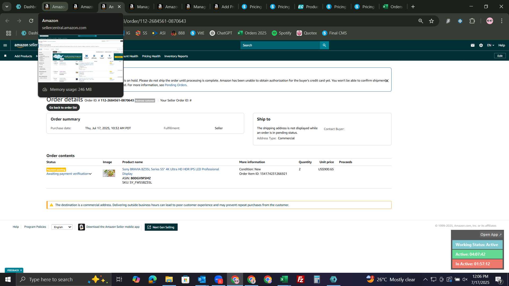Expand Awaiting payment verification status
The width and height of the screenshot is (509, 286).
click(69, 174)
